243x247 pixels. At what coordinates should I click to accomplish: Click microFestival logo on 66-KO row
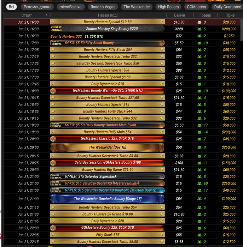pos(56,125)
